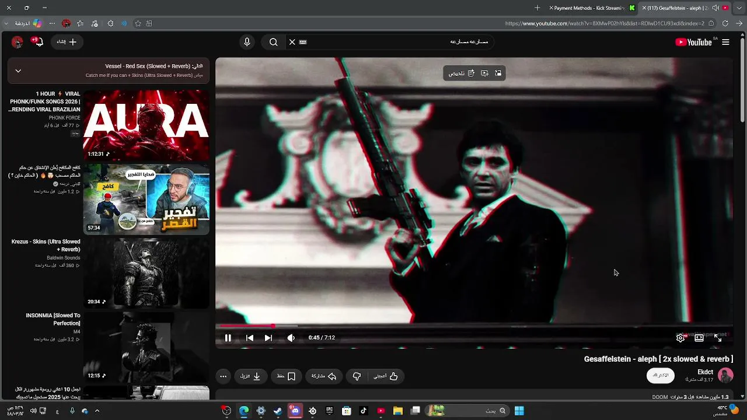747x420 pixels.
Task: Like the video with thumbs up
Action: [x=386, y=376]
